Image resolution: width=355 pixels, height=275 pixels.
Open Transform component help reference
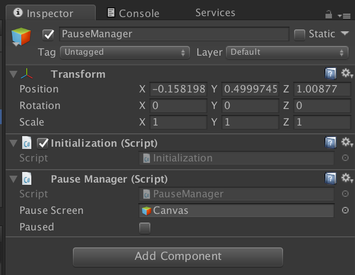tap(330, 73)
